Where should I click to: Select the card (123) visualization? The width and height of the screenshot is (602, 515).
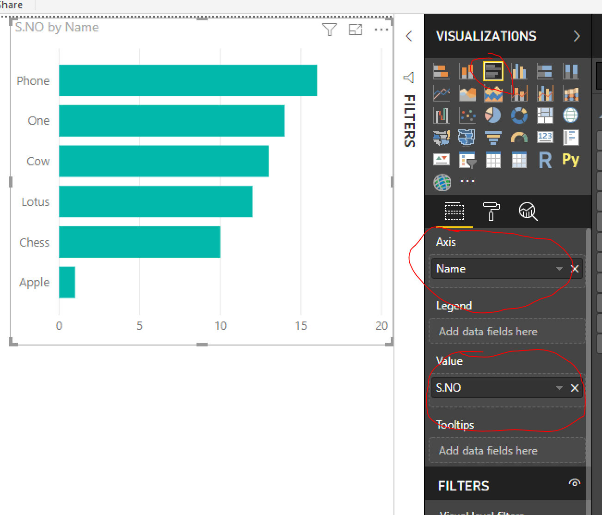545,137
